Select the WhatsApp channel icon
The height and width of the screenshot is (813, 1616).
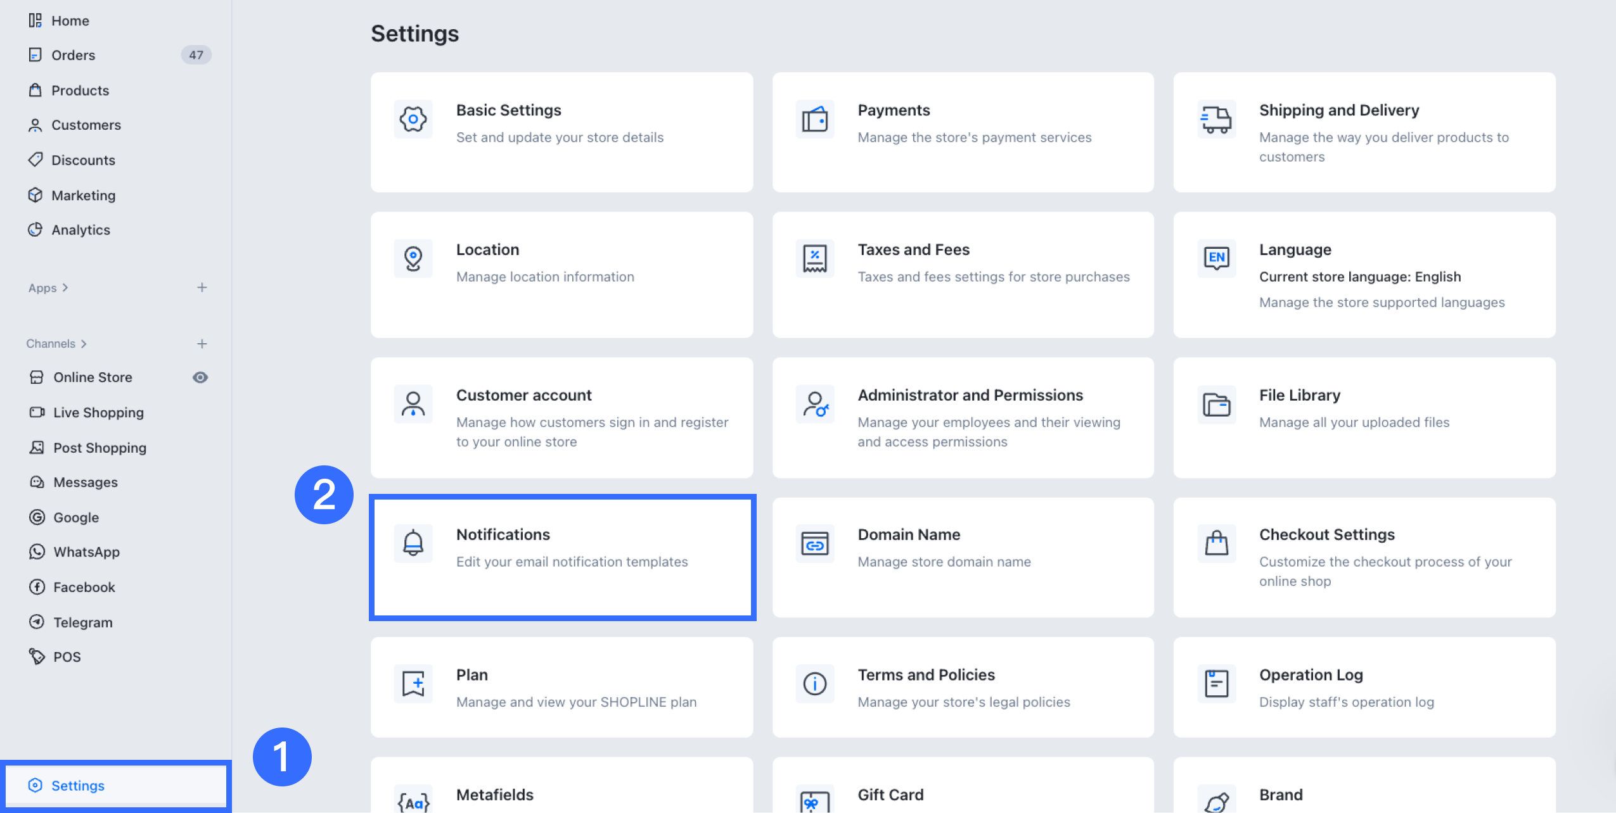37,551
